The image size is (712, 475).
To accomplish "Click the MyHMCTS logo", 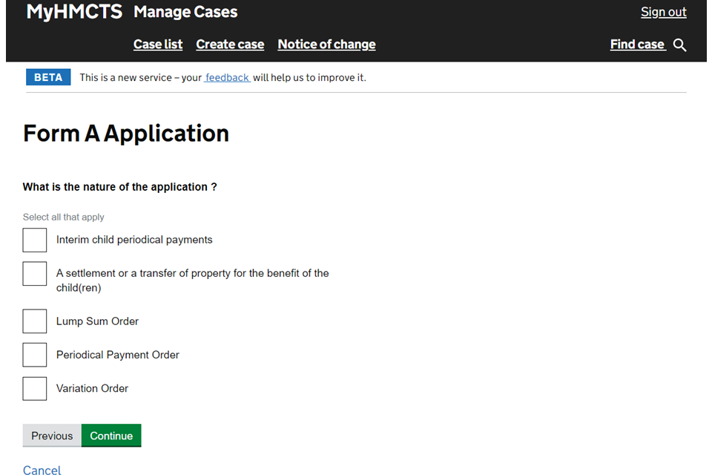I will (74, 12).
